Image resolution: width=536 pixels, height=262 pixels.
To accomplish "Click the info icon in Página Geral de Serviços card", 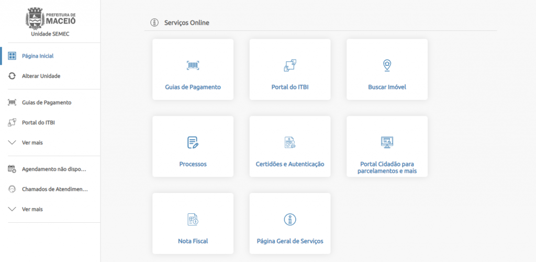I will 290,220.
